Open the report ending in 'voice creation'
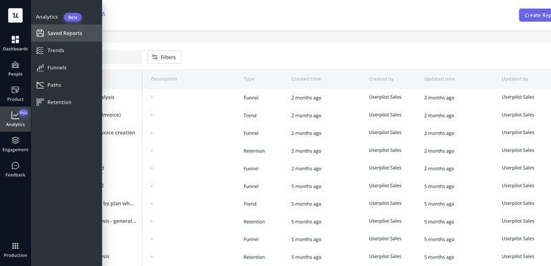The height and width of the screenshot is (266, 551). (118, 133)
